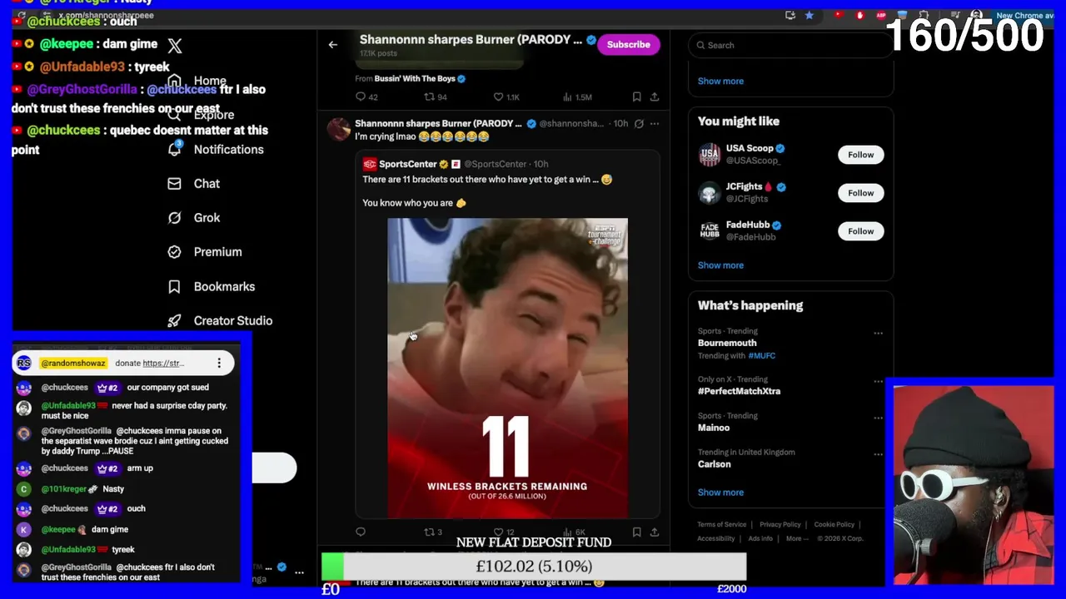This screenshot has width=1066, height=599.
Task: Open the ABP ad blocker extension
Action: point(881,15)
